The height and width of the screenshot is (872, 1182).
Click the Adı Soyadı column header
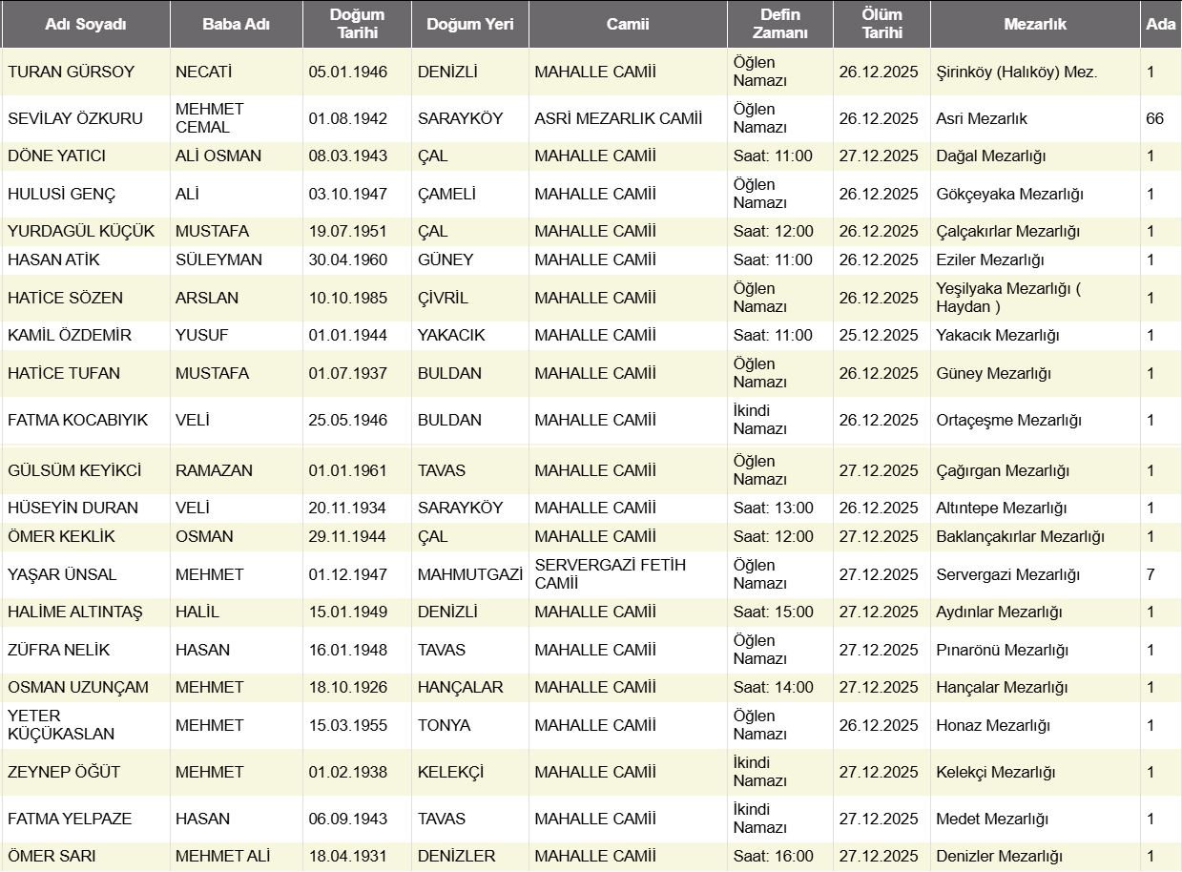(x=86, y=25)
